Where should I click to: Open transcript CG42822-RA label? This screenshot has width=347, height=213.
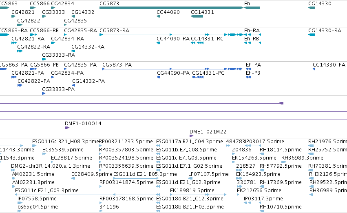tap(34, 47)
